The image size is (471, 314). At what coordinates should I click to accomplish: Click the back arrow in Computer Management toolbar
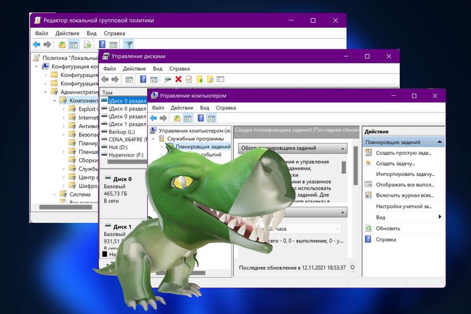[x=153, y=118]
